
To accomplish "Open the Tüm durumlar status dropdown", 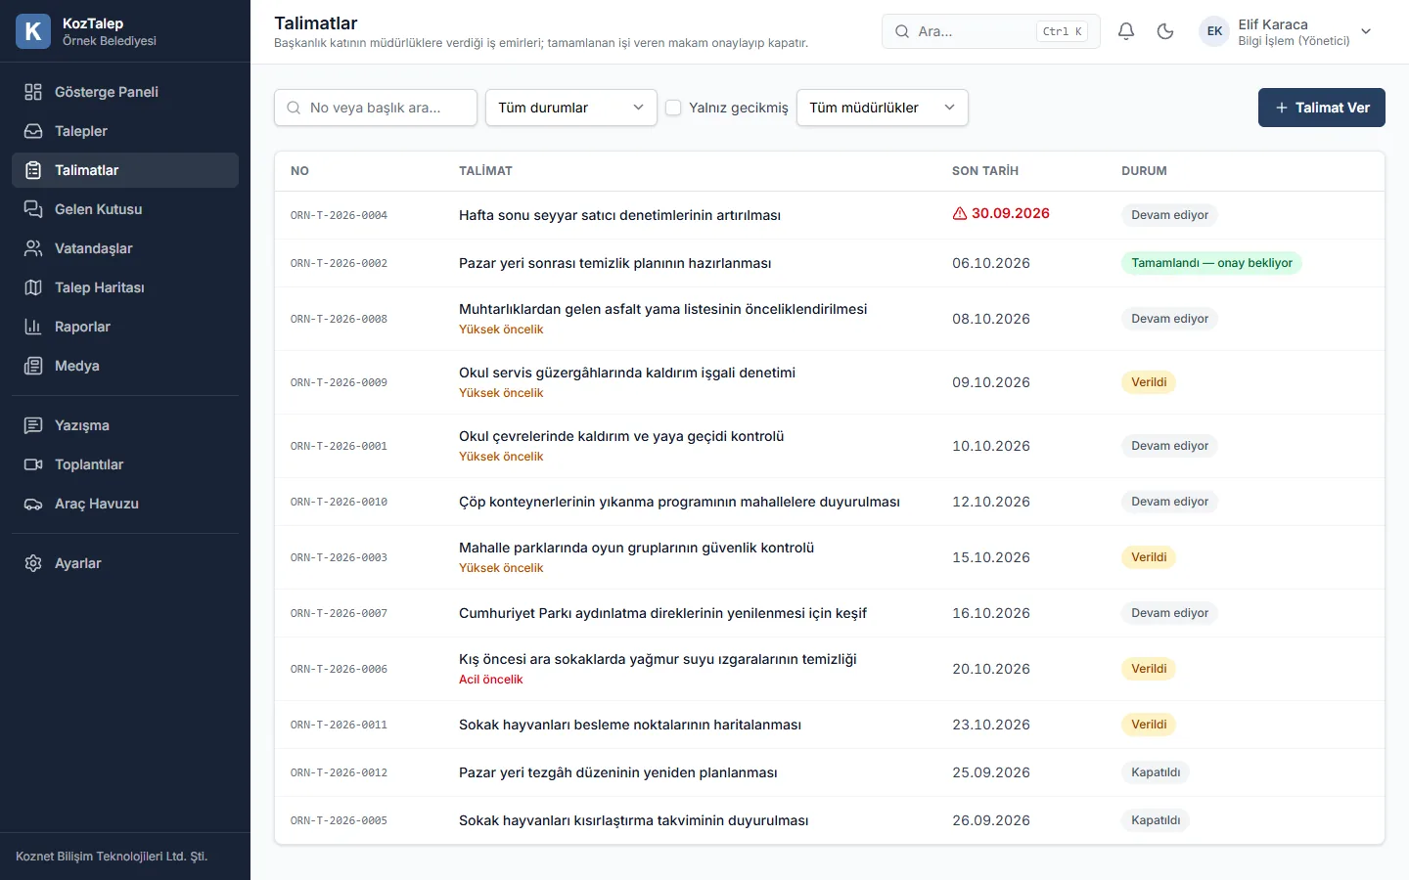I will tap(571, 108).
